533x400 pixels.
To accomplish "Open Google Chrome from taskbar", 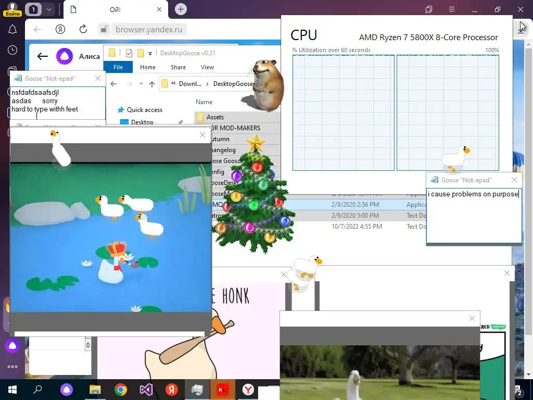I will (121, 390).
